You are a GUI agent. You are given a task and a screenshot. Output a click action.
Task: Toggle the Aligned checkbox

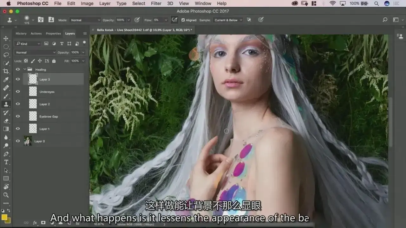[x=183, y=20]
